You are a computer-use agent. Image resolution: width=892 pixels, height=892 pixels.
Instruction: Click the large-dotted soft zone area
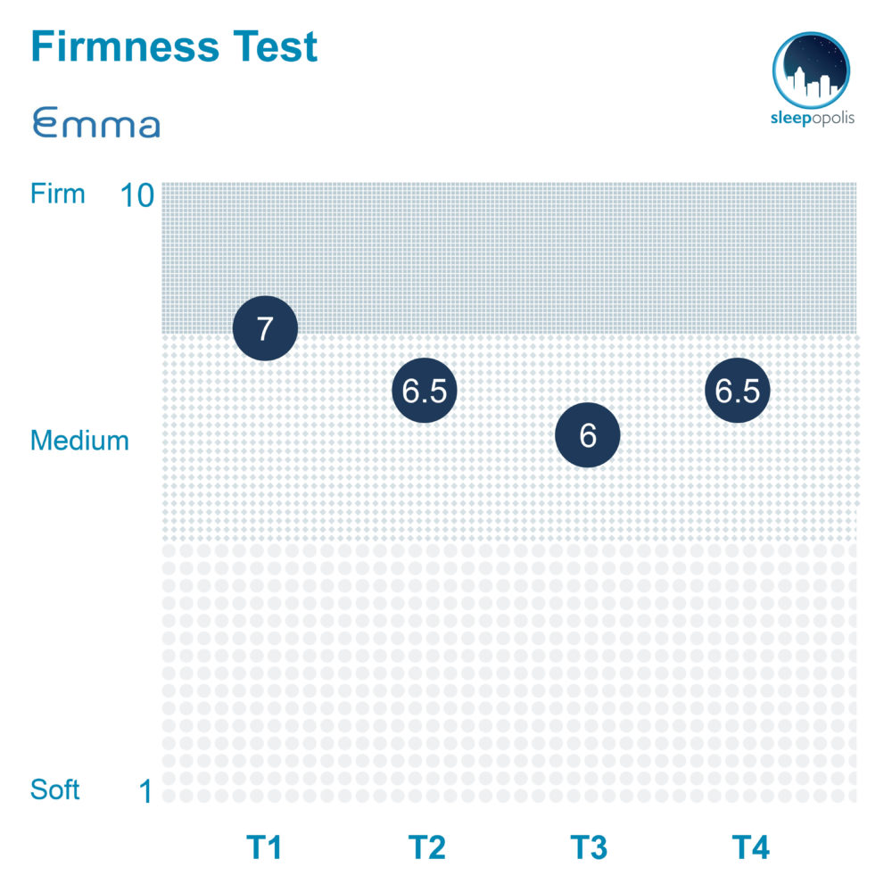(509, 673)
